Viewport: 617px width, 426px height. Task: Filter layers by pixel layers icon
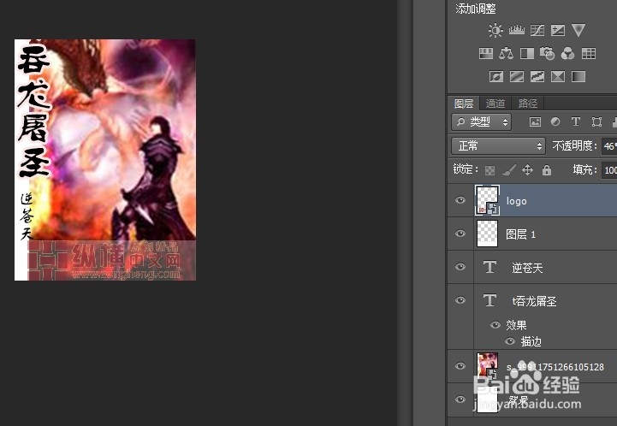coord(535,122)
